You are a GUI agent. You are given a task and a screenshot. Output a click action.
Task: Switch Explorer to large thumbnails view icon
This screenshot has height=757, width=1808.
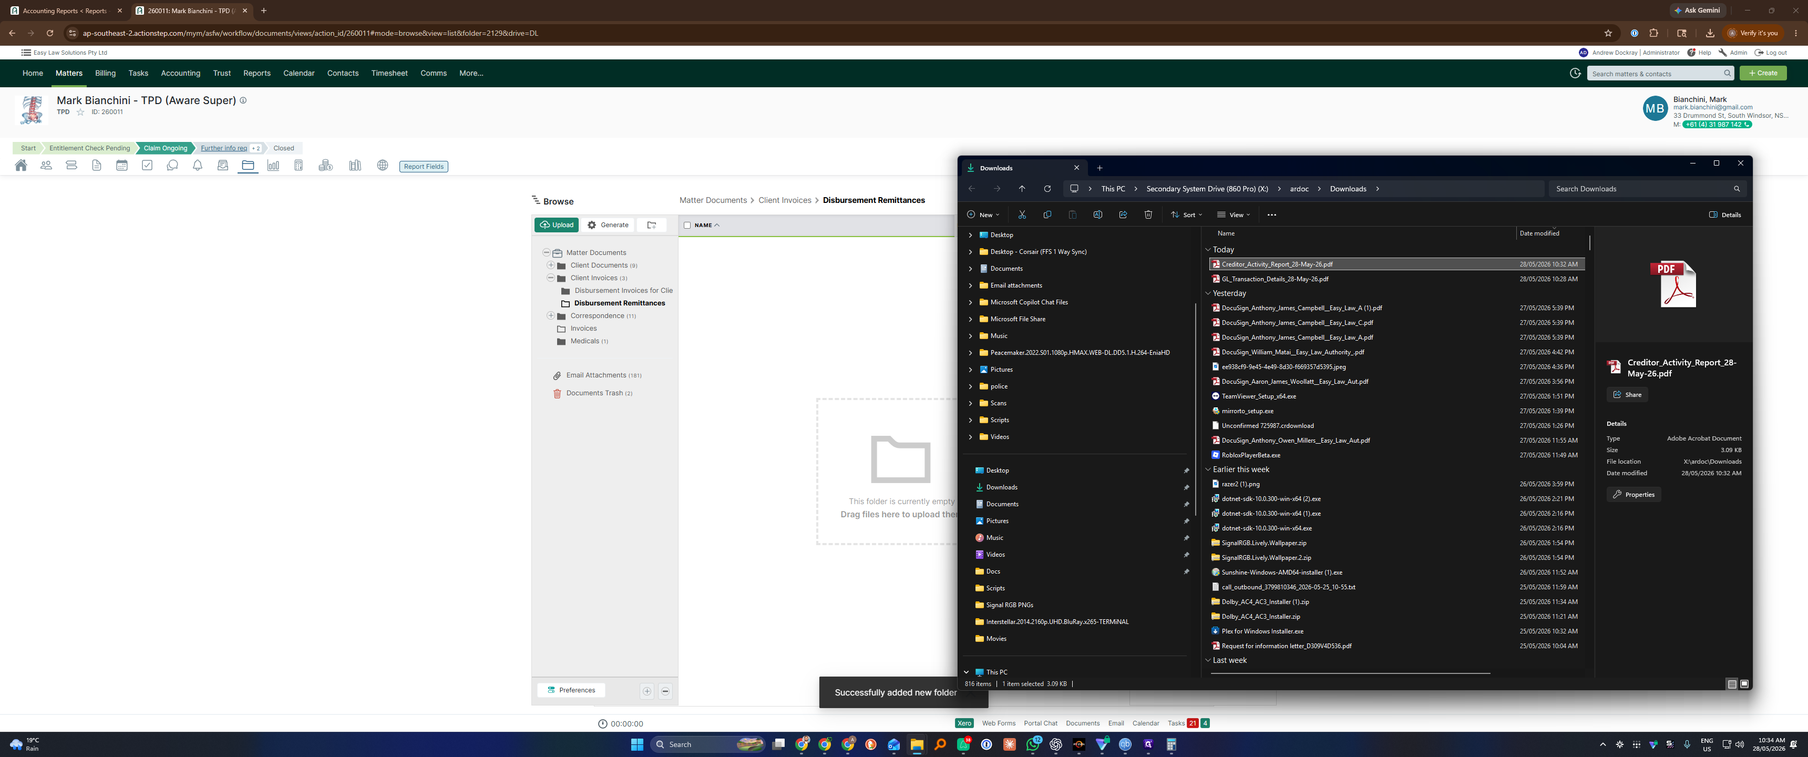[1744, 684]
